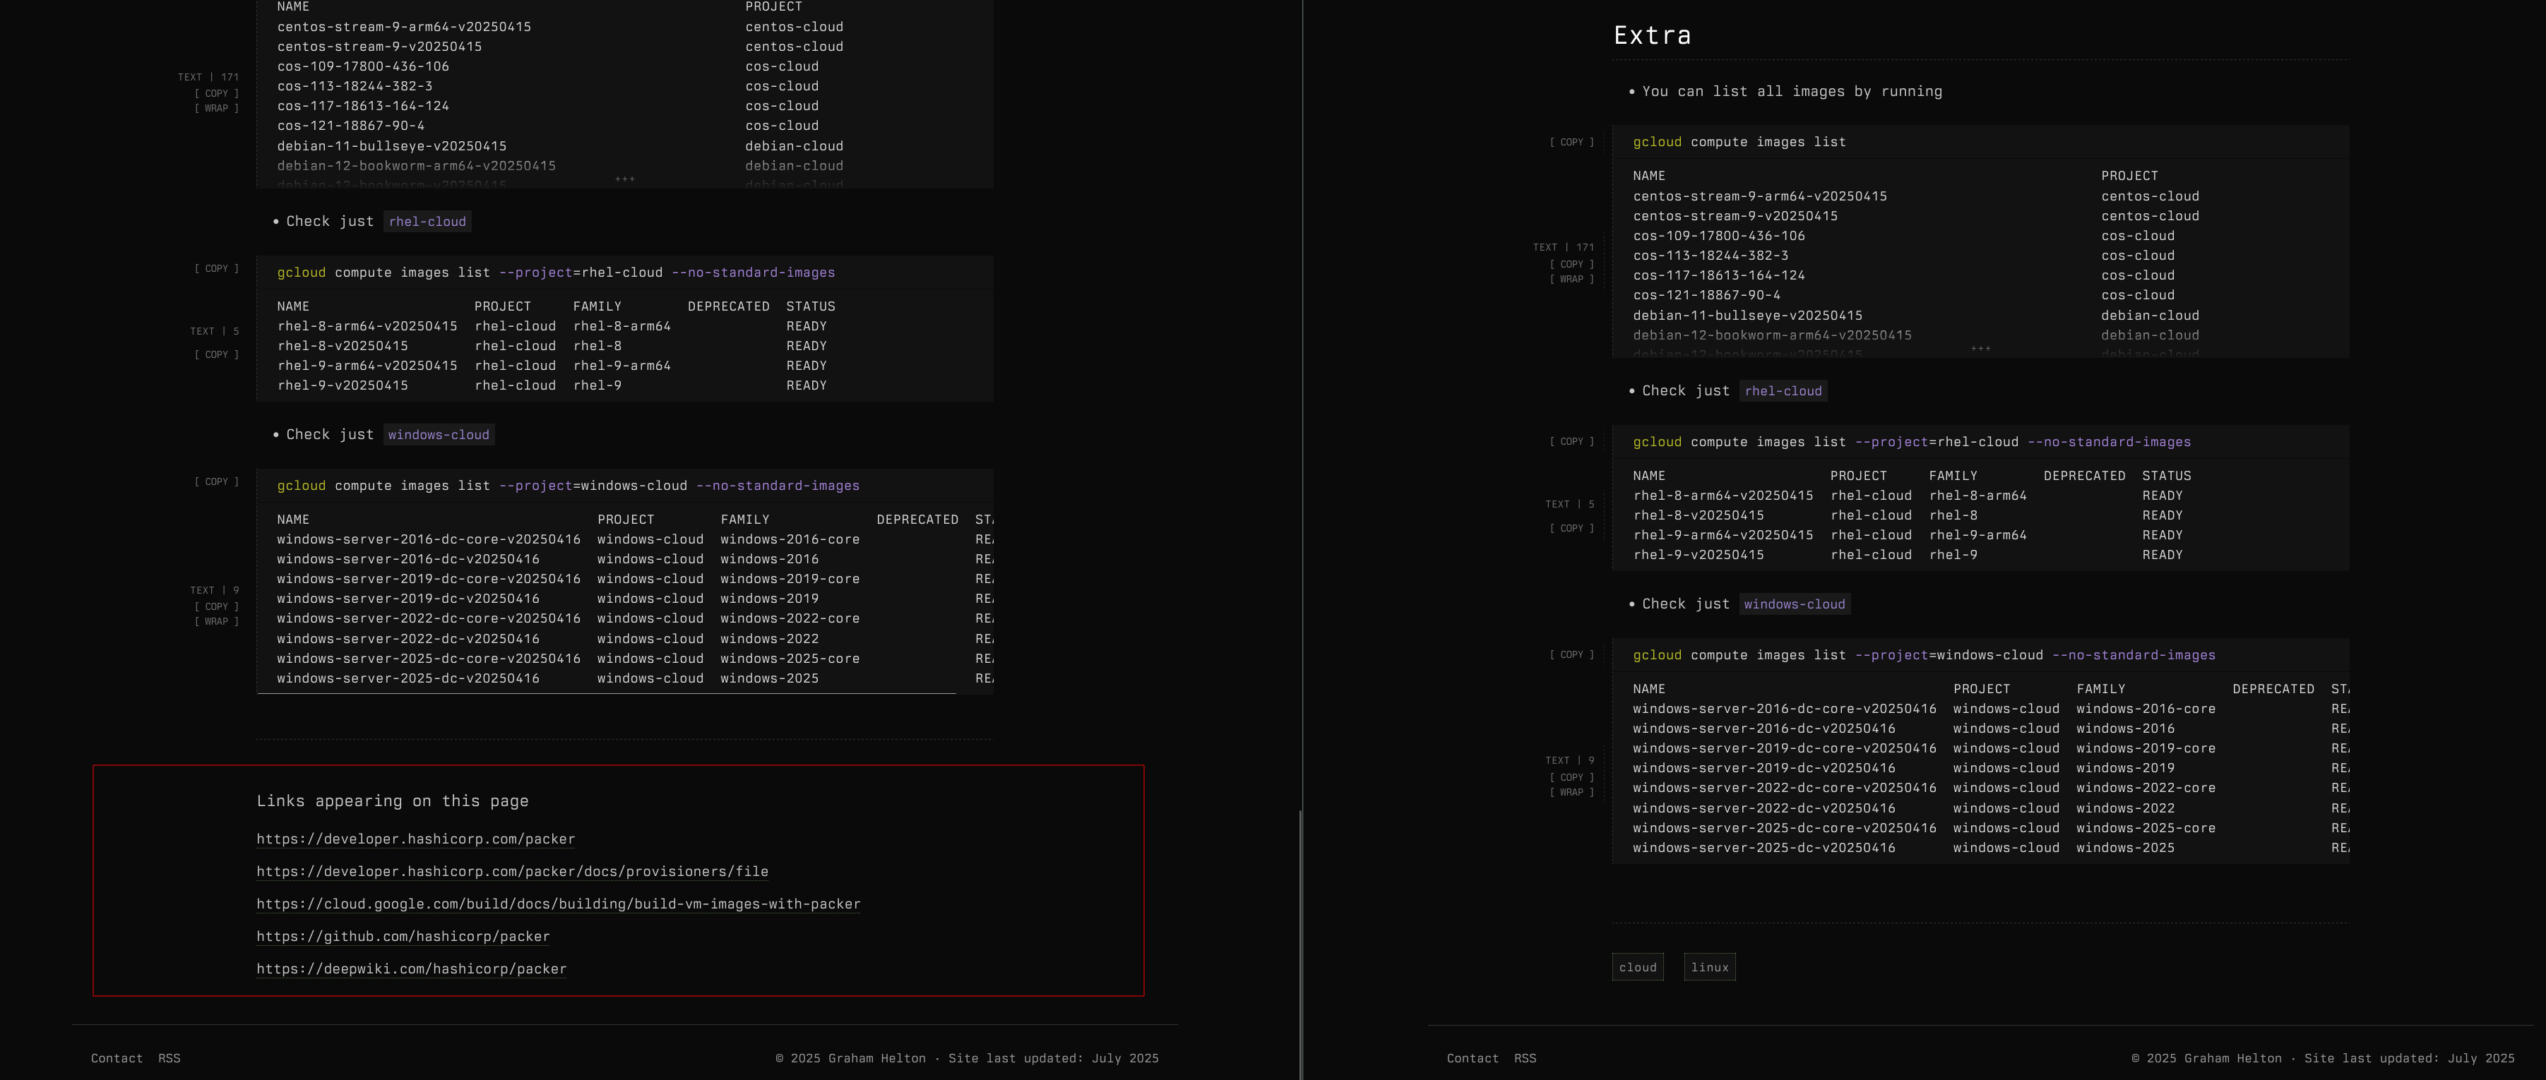This screenshot has width=2546, height=1080.
Task: Copy rhel-cloud command in left pane
Action: tap(216, 269)
